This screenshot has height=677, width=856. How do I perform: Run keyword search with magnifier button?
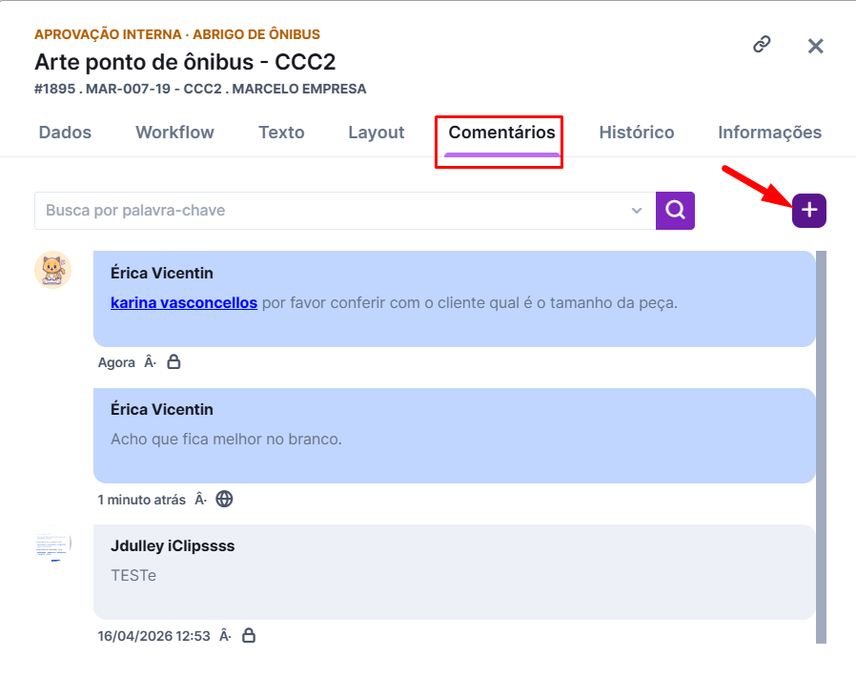tap(675, 210)
